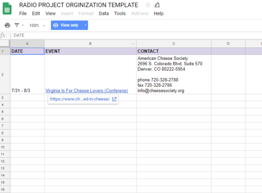Click the Google Sheets home icon

7,8
